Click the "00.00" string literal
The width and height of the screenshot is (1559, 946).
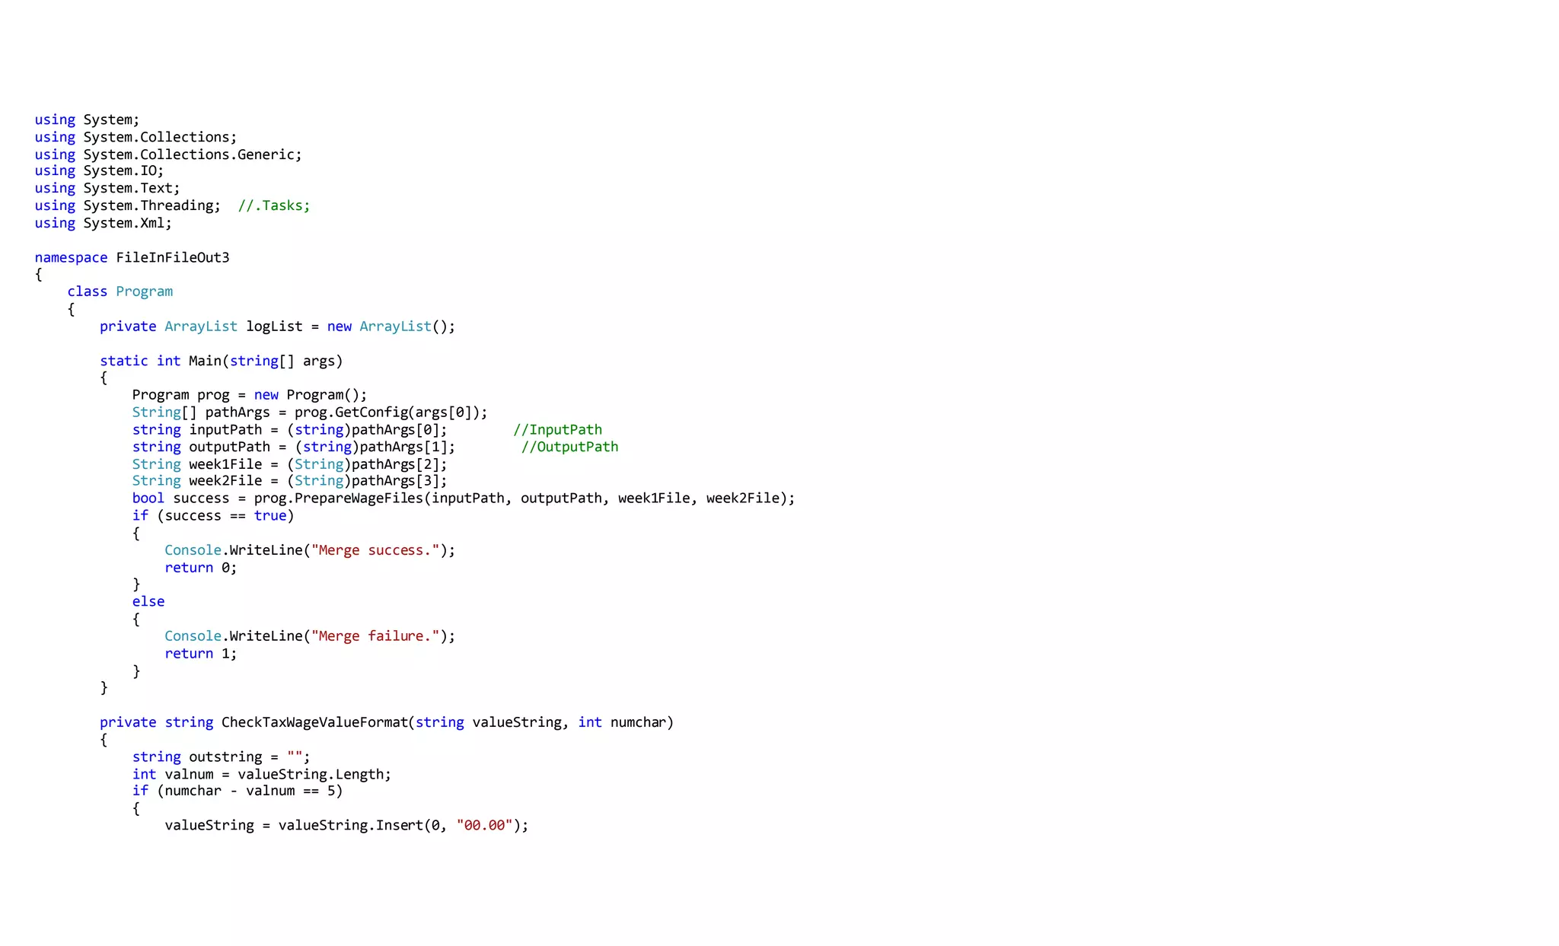pyautogui.click(x=484, y=826)
